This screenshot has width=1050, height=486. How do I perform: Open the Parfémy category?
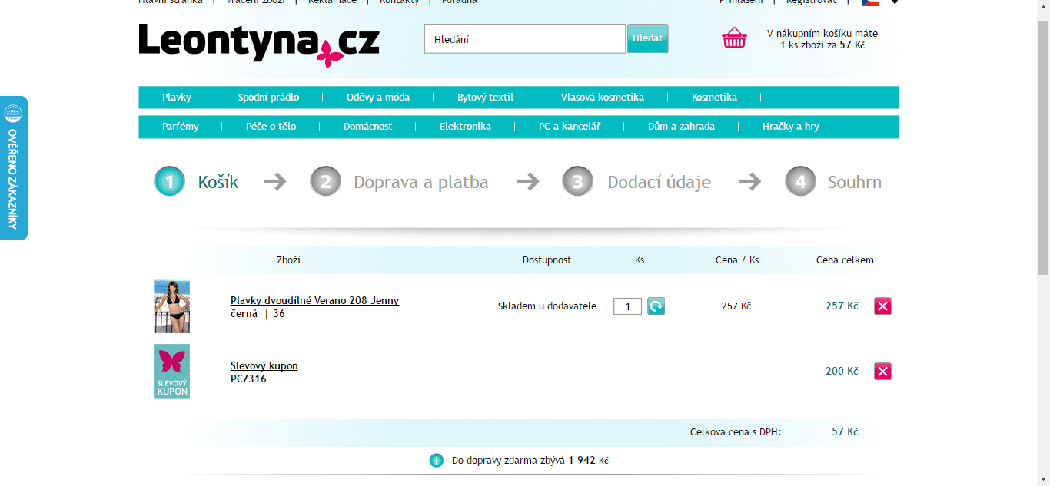(x=181, y=127)
